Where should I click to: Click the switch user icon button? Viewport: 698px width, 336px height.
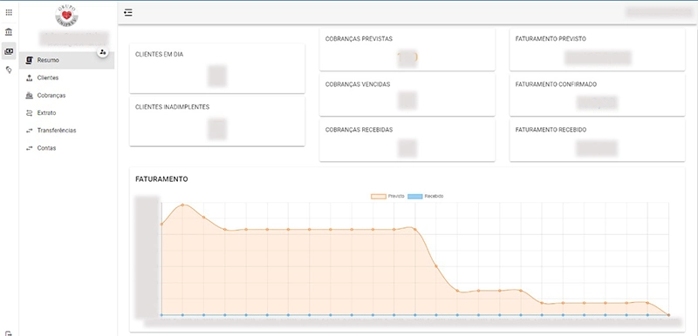click(103, 52)
